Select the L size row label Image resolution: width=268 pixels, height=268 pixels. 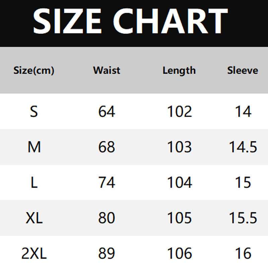[34, 183]
